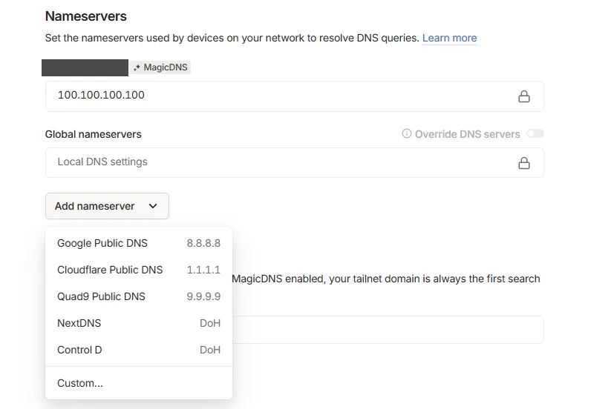The height and width of the screenshot is (409, 614).
Task: Select Custom... nameserver entry
Action: pos(139,383)
